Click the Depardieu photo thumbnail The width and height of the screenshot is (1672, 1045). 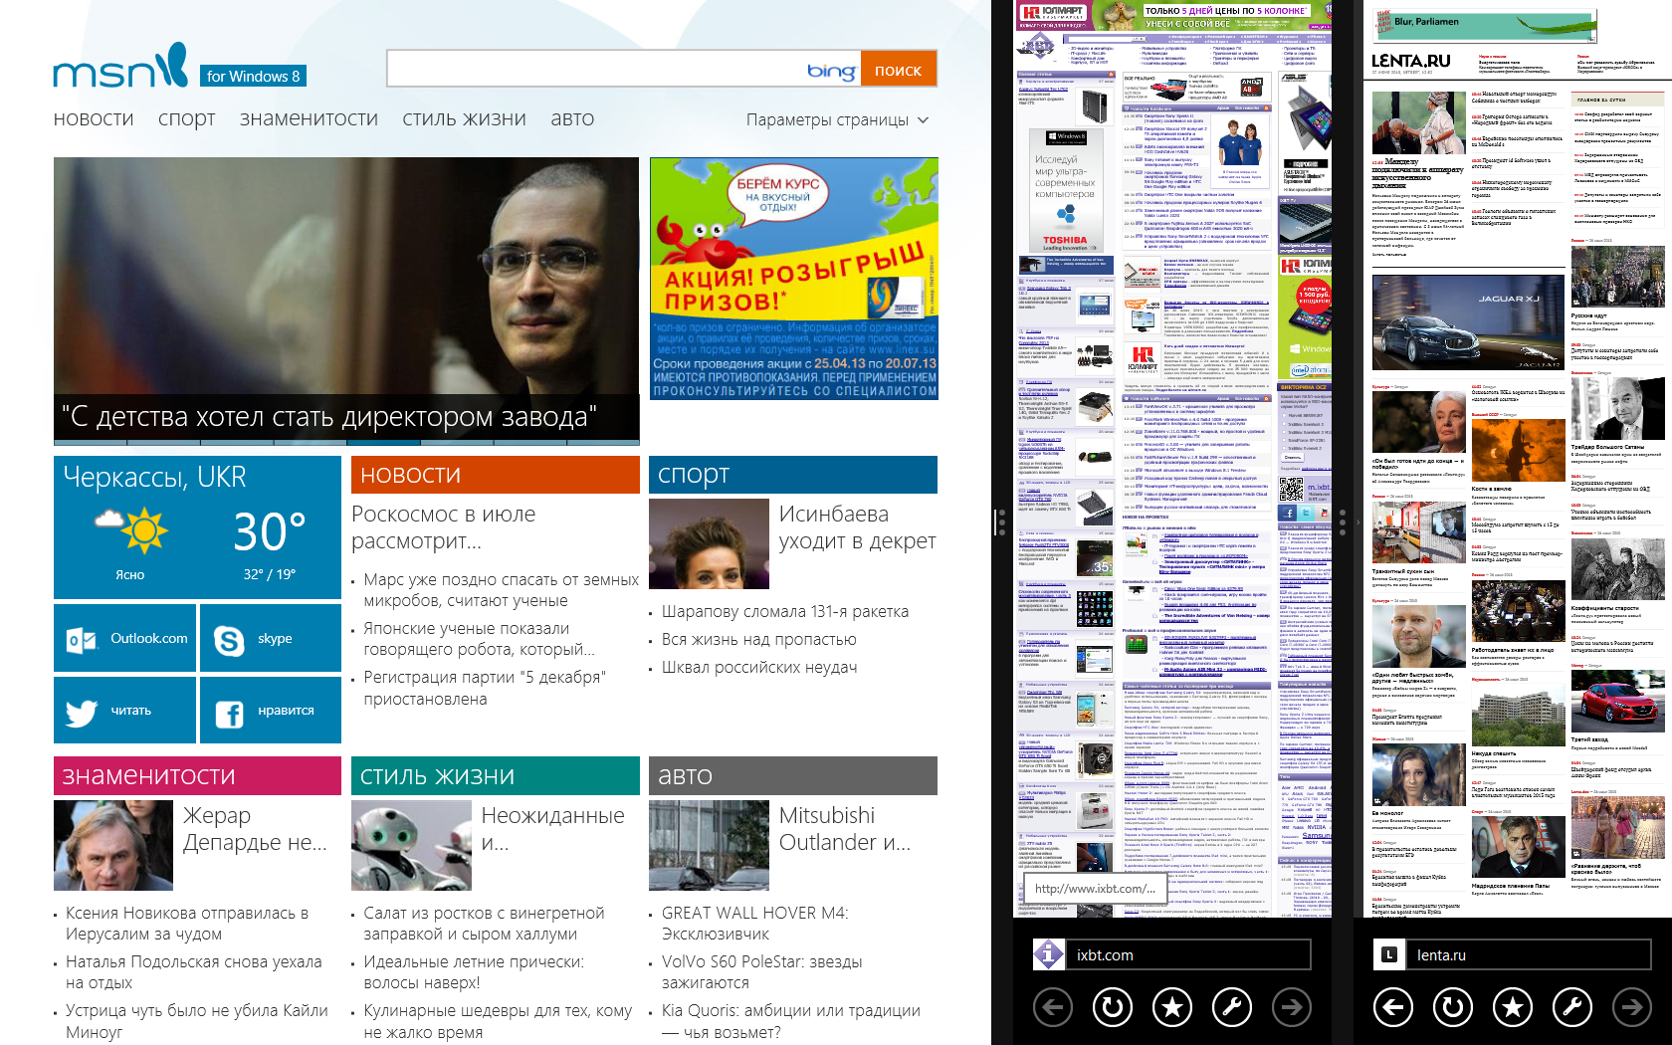coord(113,845)
